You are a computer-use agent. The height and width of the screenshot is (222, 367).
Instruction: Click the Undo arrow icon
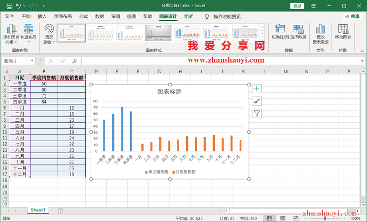click(19, 6)
